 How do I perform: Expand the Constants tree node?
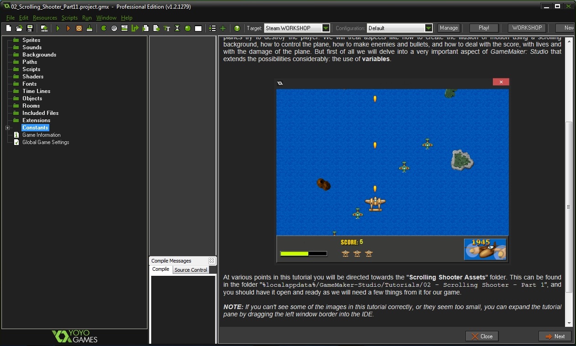pyautogui.click(x=7, y=128)
